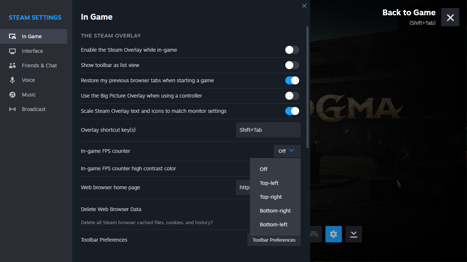Click the minimize overlay chevron icon
The width and height of the screenshot is (467, 262).
point(353,234)
